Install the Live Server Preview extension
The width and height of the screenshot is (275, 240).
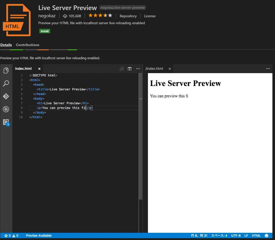[x=45, y=31]
